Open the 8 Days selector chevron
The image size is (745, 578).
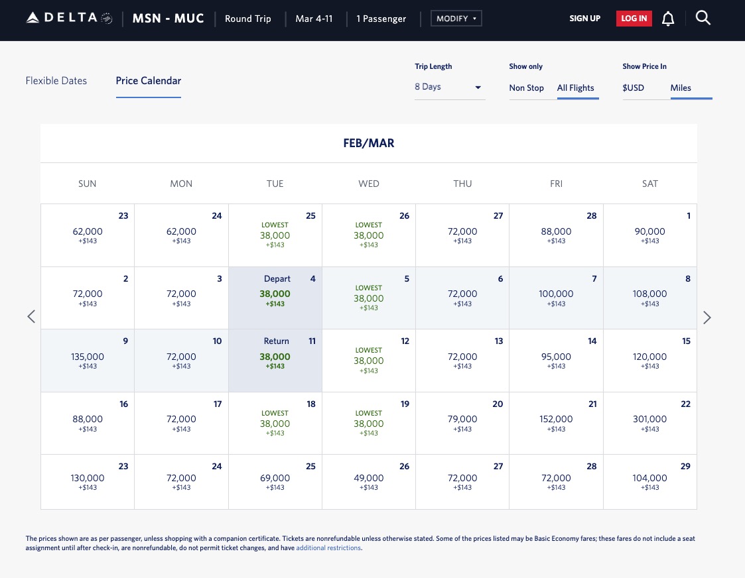pyautogui.click(x=477, y=87)
